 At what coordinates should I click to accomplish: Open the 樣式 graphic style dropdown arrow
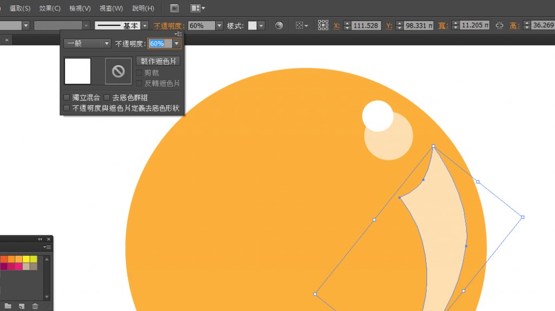[x=261, y=25]
